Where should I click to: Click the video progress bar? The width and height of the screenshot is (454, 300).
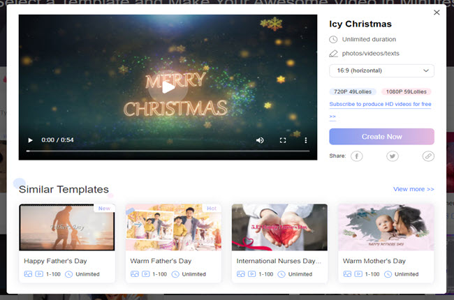[x=168, y=151]
